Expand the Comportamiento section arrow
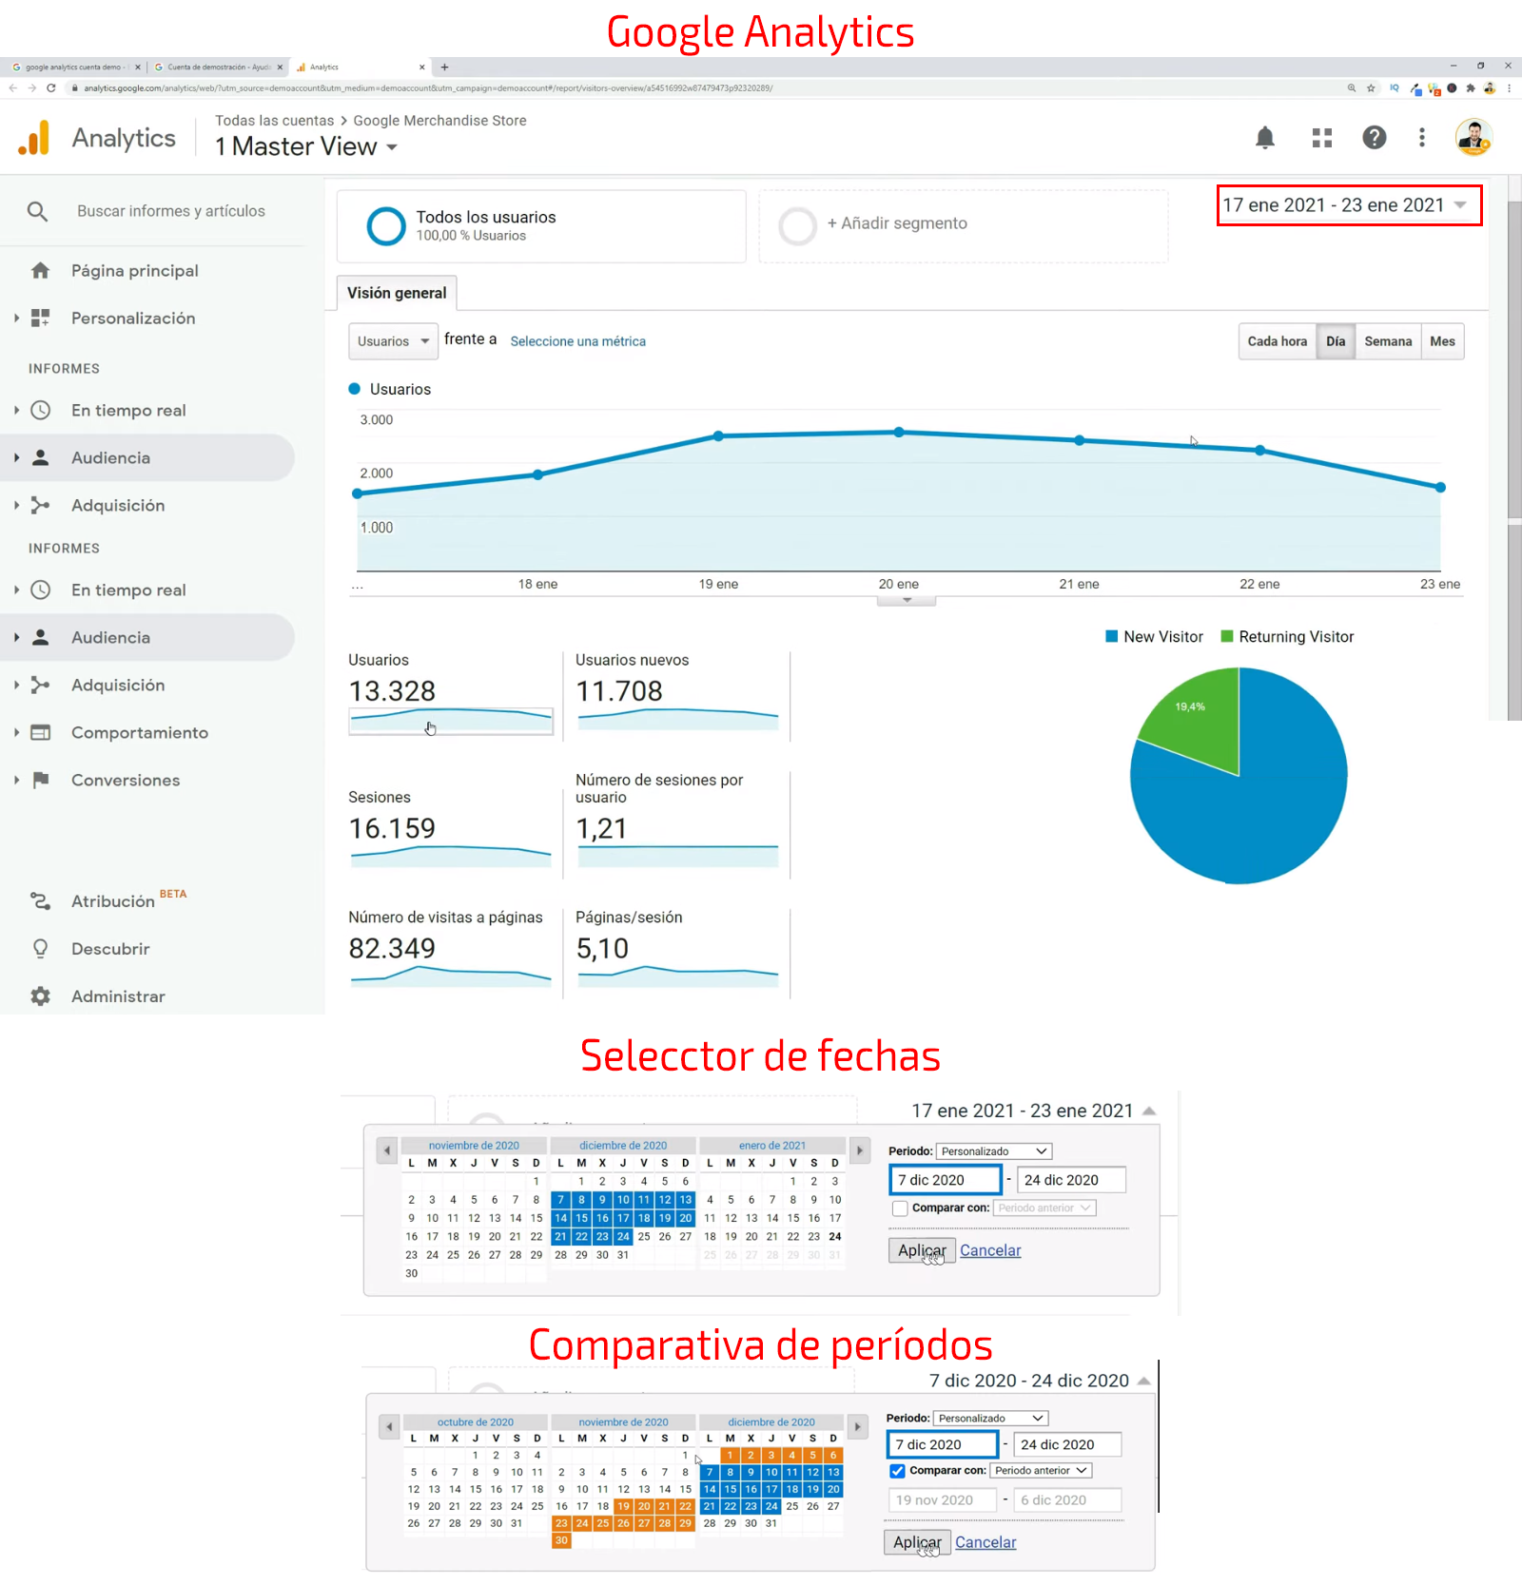Screen dimensions: 1522x1585 16,733
